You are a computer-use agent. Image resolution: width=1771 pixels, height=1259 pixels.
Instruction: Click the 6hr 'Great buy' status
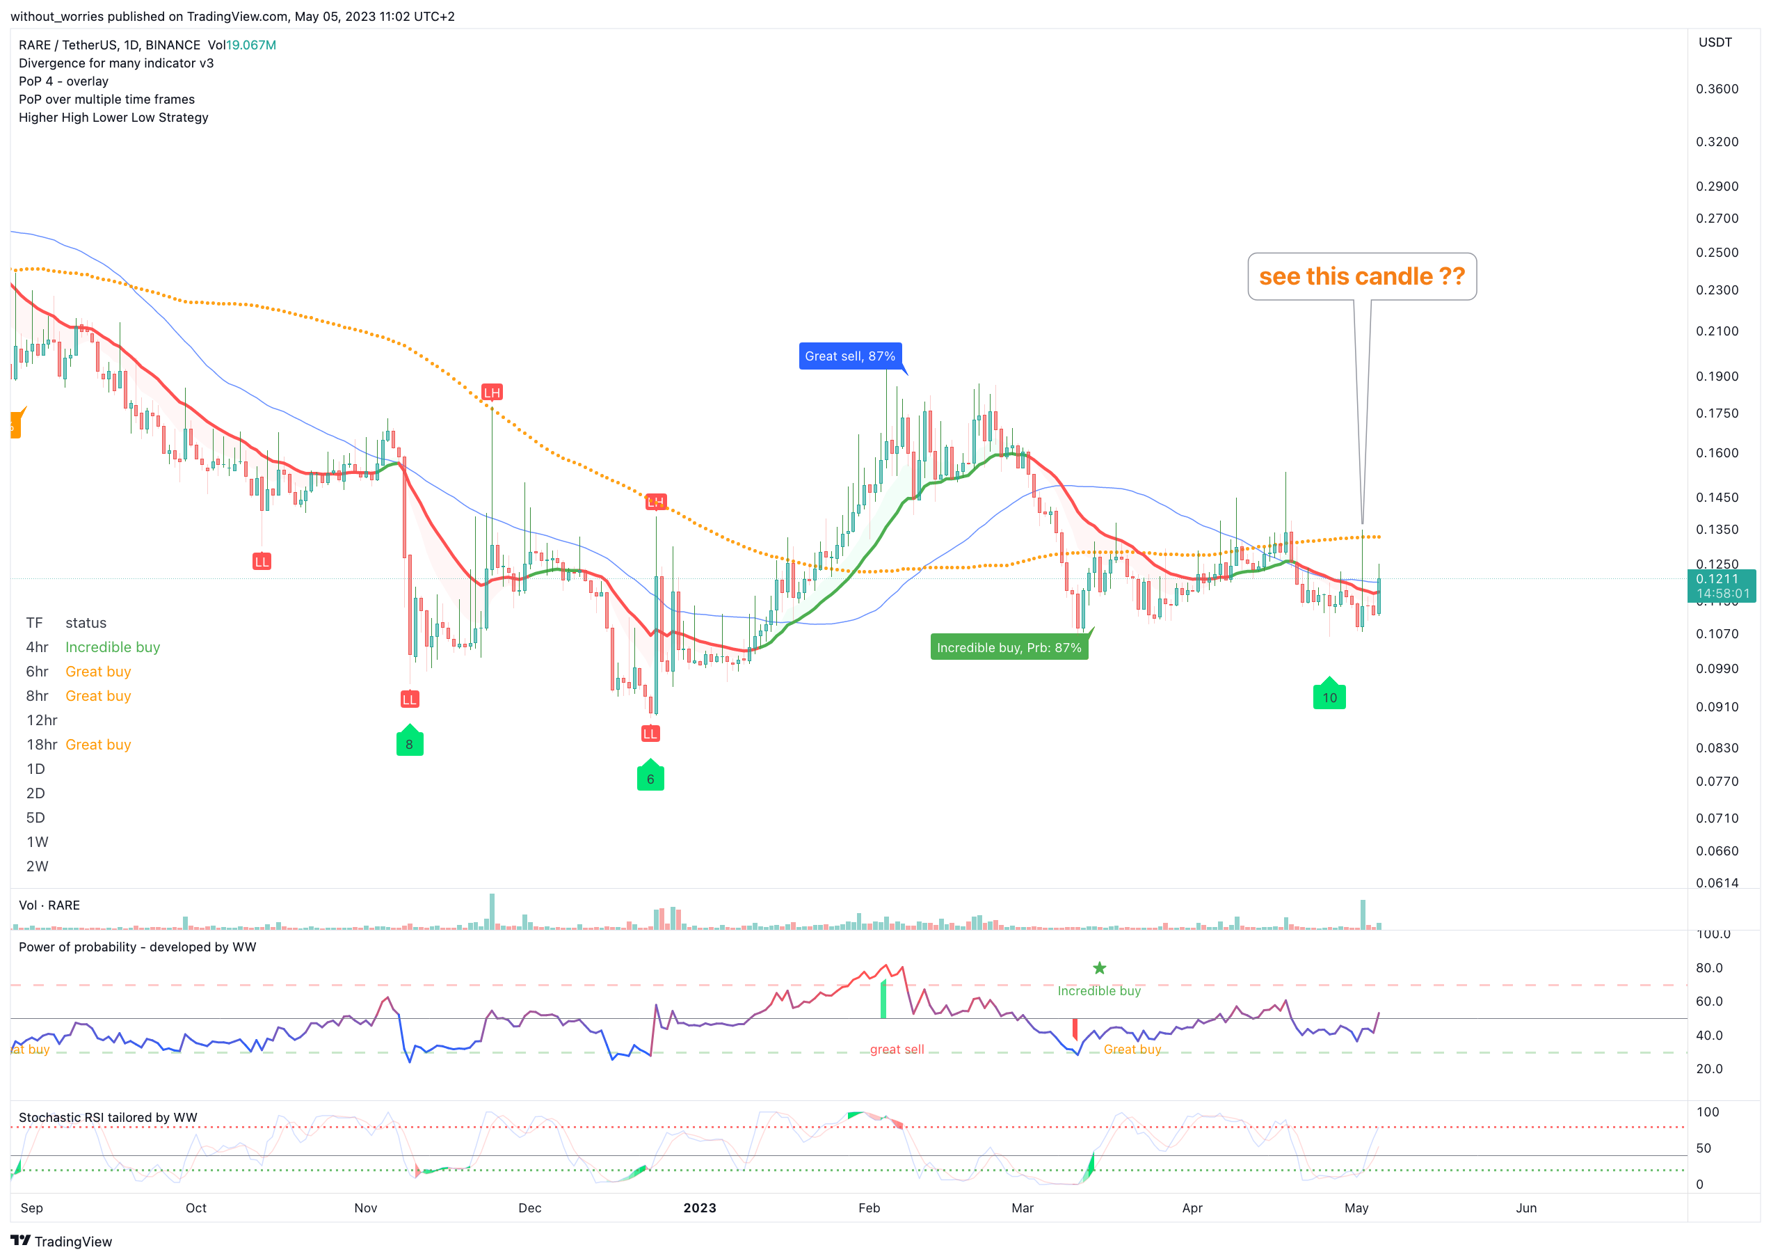coord(98,672)
